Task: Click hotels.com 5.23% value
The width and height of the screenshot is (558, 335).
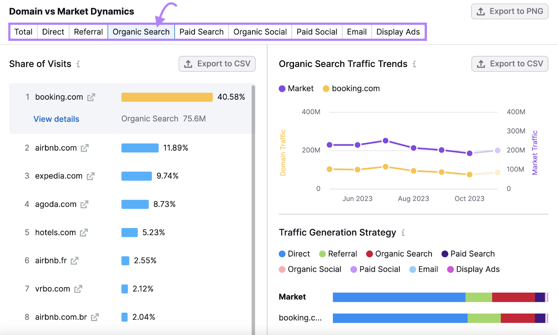Action: [153, 233]
